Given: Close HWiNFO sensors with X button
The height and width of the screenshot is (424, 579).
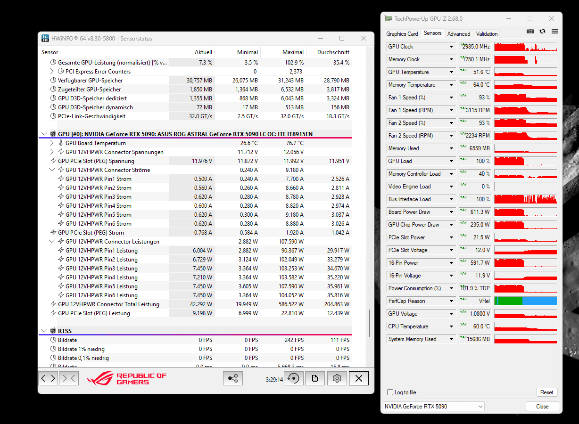Looking at the screenshot, I should (359, 378).
